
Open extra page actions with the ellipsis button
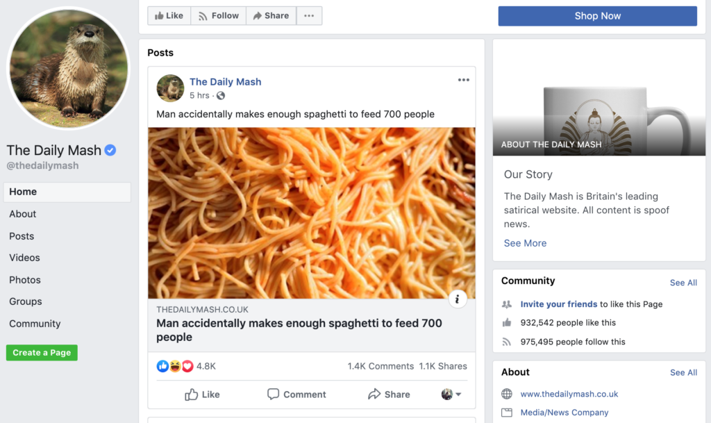tap(308, 15)
